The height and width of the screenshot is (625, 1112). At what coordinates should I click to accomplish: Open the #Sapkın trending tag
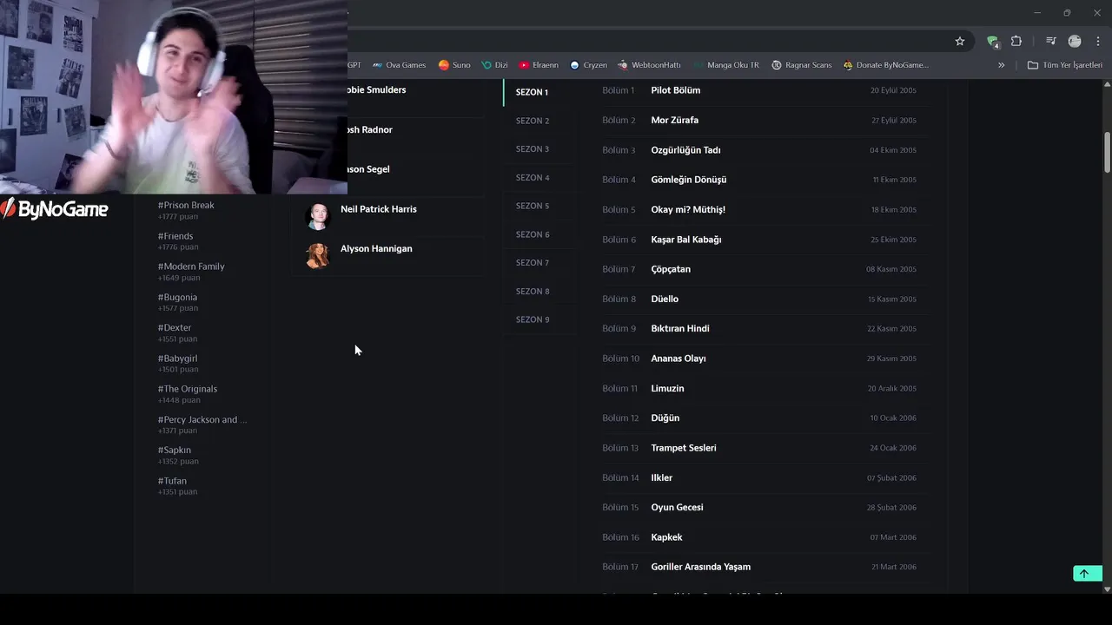pyautogui.click(x=175, y=450)
